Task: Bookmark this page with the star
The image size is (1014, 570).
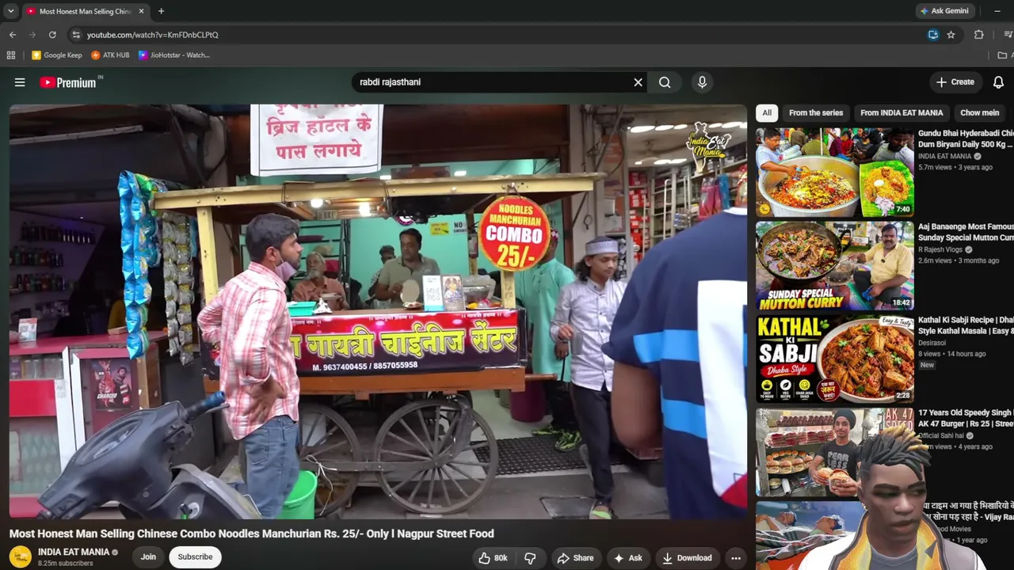Action: 951,35
